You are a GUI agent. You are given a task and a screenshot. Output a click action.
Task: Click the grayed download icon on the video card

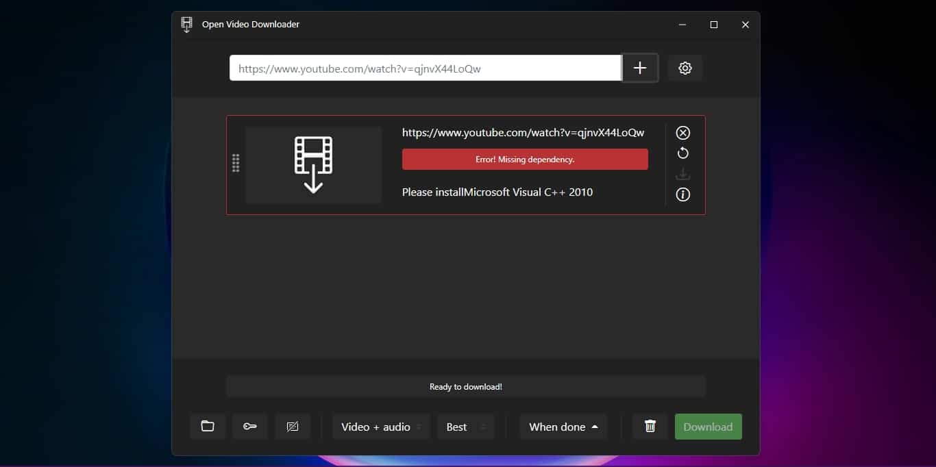click(683, 174)
